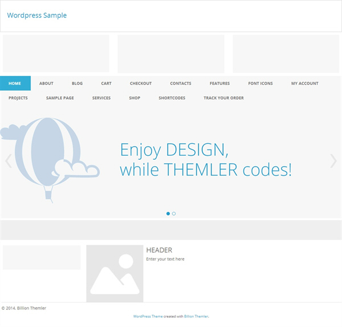View the Cart page
The width and height of the screenshot is (342, 327).
(106, 83)
